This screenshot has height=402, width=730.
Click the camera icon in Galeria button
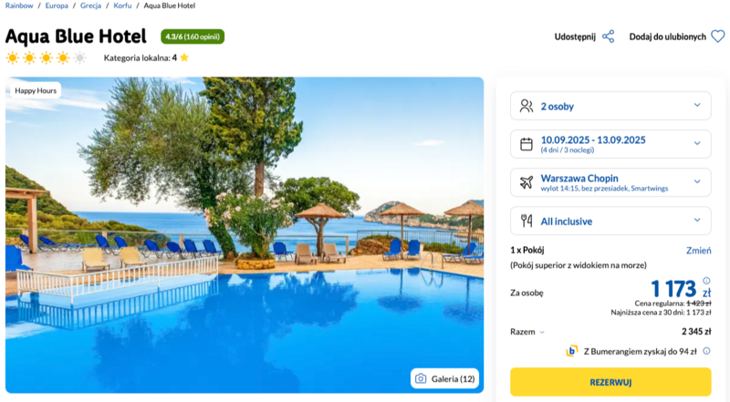pos(421,378)
